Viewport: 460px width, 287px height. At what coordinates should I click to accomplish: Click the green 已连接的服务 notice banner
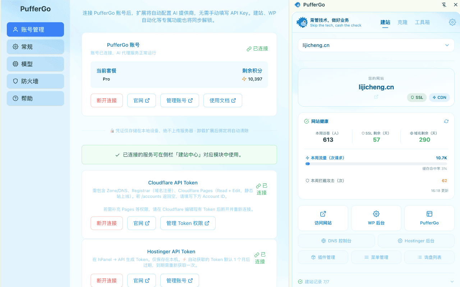[179, 155]
